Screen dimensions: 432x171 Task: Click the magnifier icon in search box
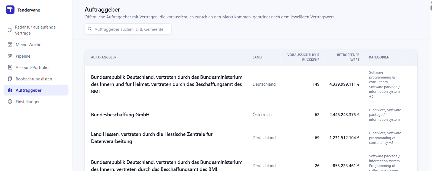pos(90,29)
